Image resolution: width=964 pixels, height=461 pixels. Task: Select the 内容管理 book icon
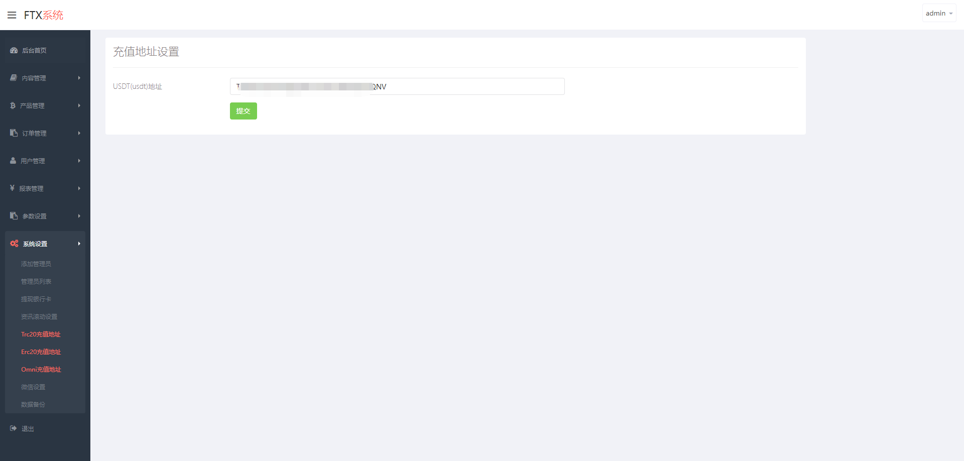14,78
